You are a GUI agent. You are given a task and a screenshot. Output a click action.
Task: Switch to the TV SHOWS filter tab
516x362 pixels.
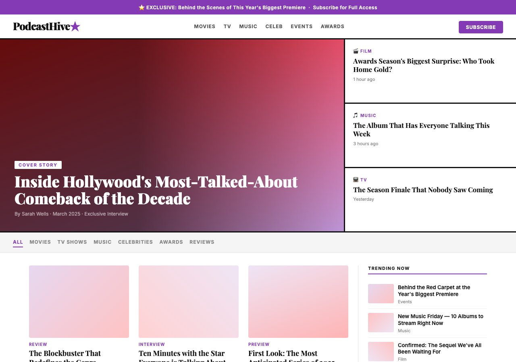click(x=72, y=242)
